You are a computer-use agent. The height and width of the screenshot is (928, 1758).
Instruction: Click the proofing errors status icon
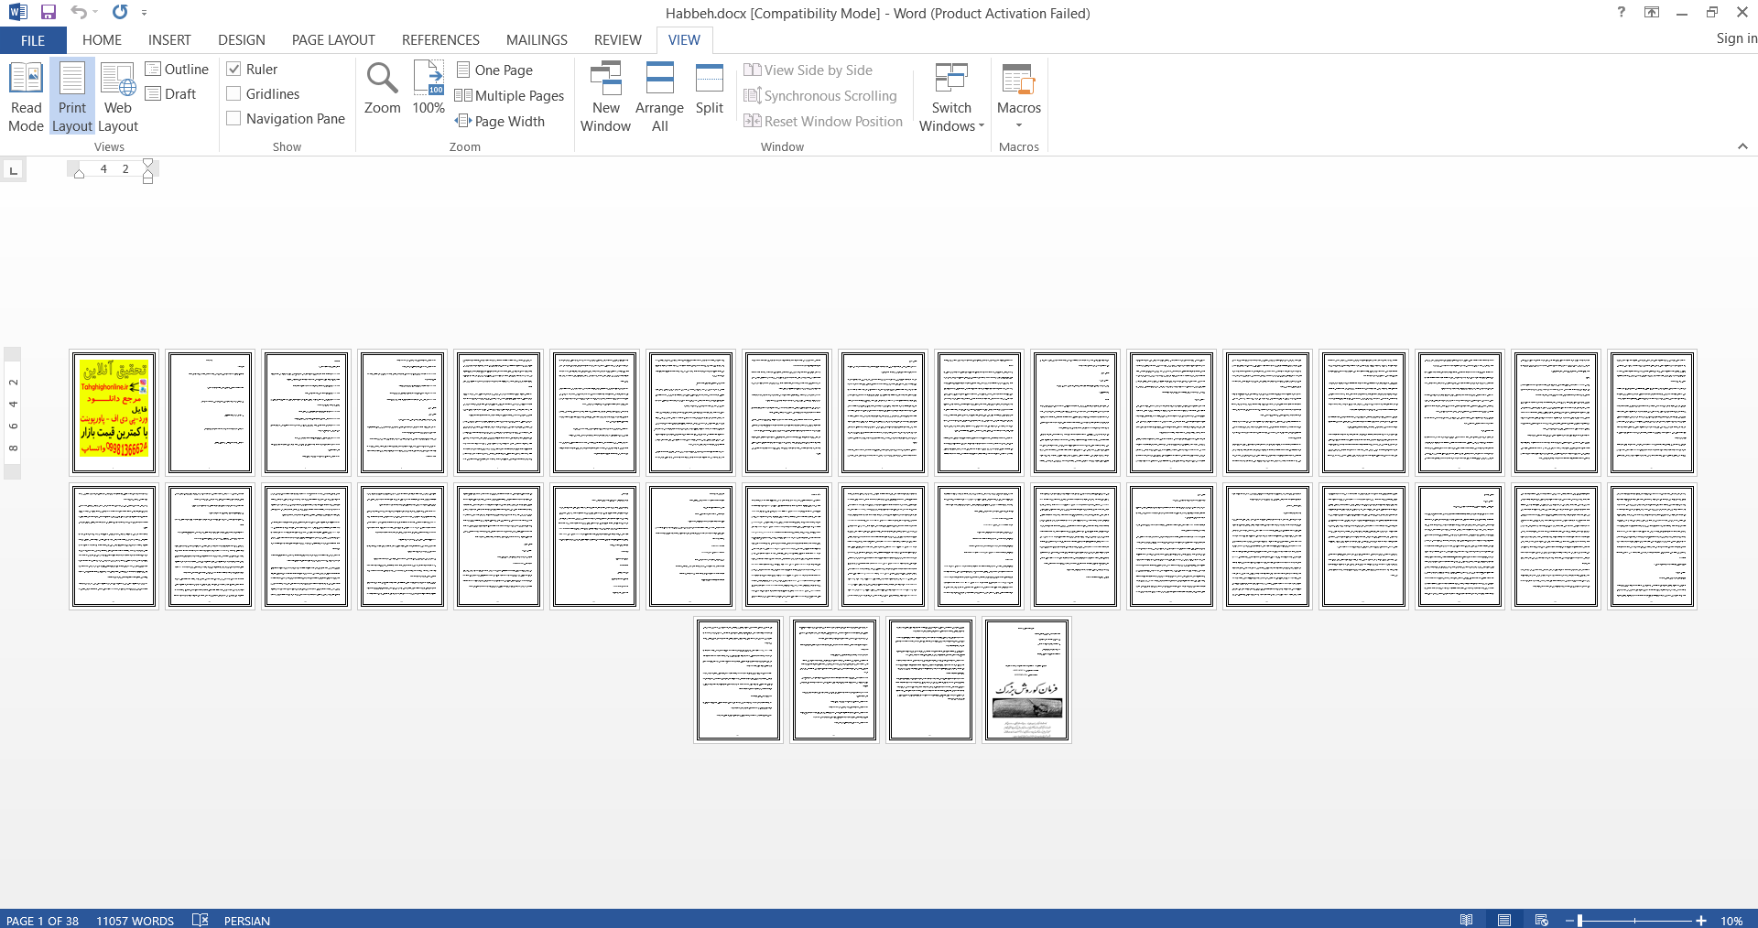pos(201,920)
